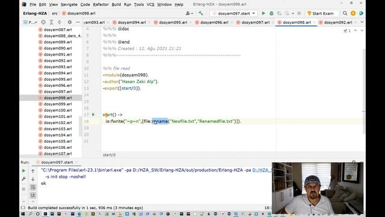The width and height of the screenshot is (385, 217).
Task: Open the Refactor menu
Action: [x=100, y=4]
